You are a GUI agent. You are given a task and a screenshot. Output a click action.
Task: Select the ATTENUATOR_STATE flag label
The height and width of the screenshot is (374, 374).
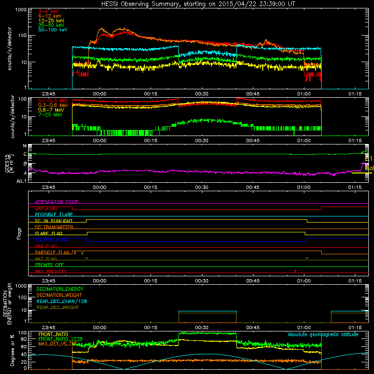pyautogui.click(x=57, y=202)
